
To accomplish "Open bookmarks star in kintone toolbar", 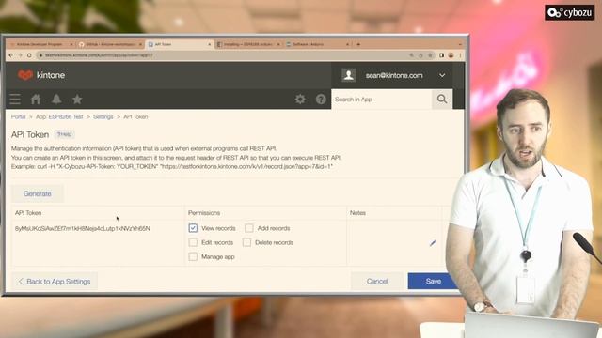I will (77, 100).
